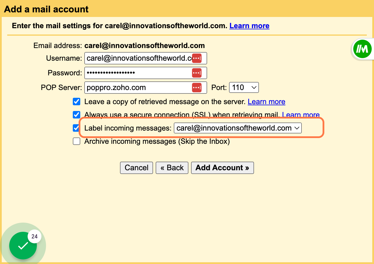Open the Label incoming messages dropdown
Screen dimensions: 374x264
click(x=238, y=128)
